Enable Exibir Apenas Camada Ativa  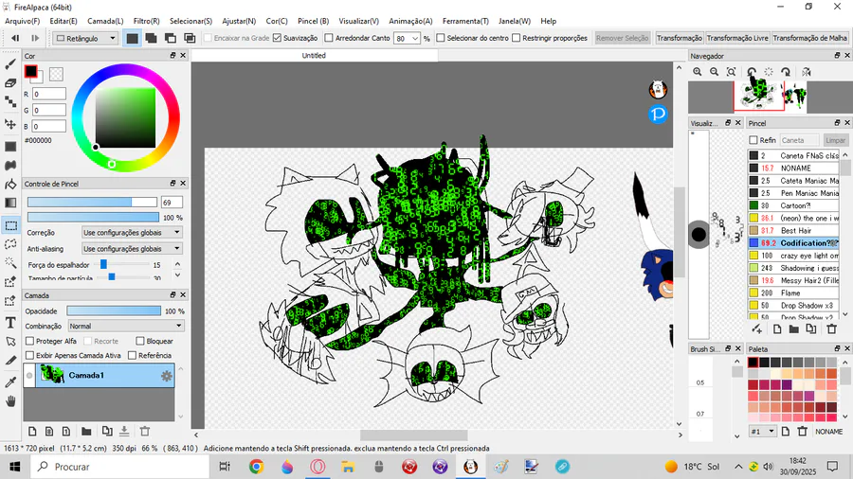pos(30,355)
